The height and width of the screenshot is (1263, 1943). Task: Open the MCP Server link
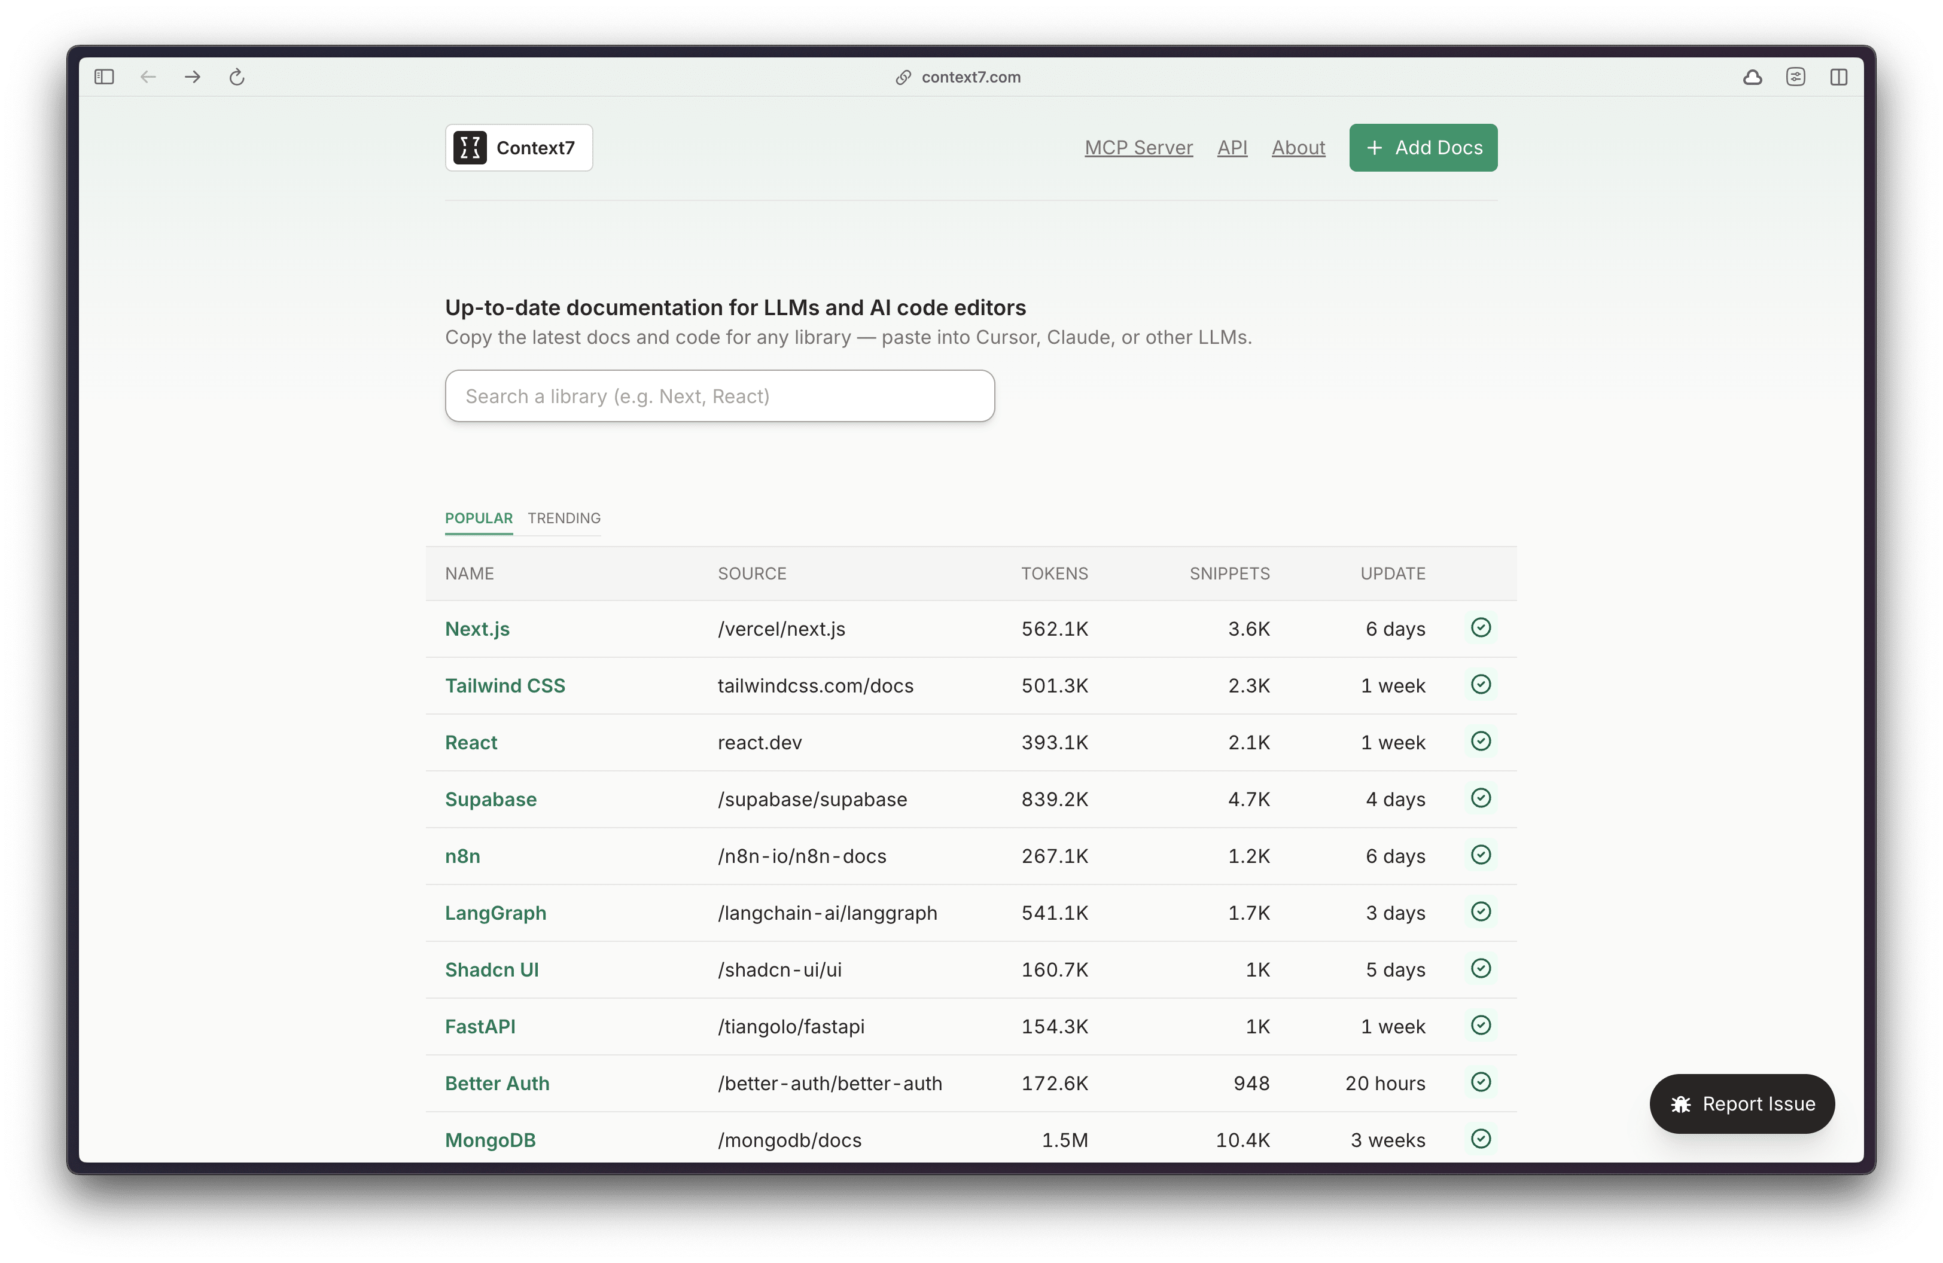pyautogui.click(x=1138, y=148)
